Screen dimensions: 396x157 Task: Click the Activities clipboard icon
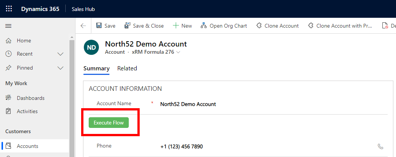click(8, 111)
